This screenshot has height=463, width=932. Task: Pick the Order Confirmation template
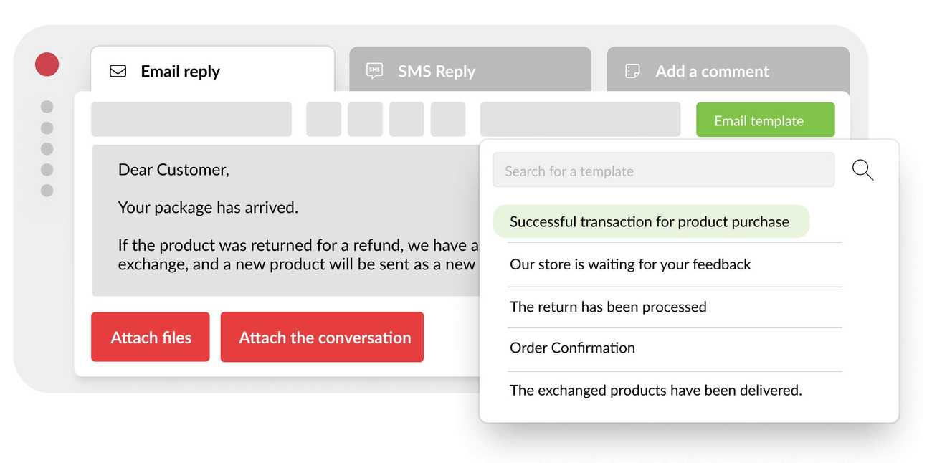point(572,348)
